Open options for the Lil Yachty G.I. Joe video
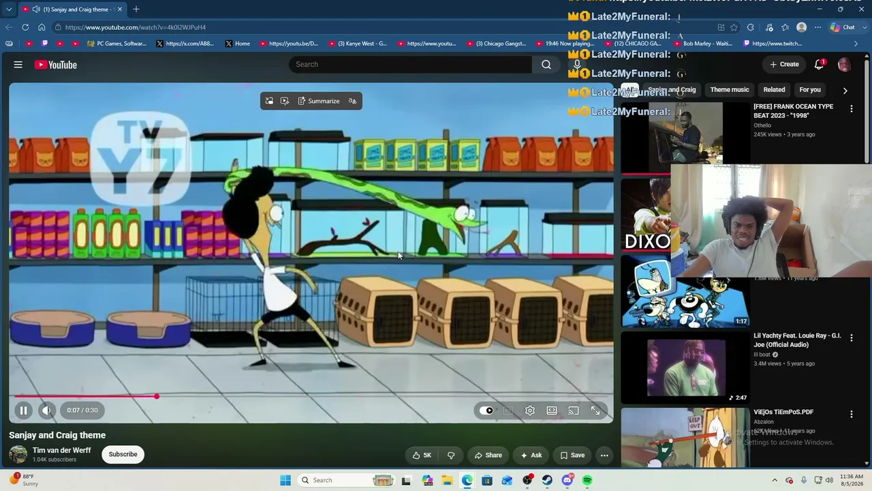 (x=851, y=338)
